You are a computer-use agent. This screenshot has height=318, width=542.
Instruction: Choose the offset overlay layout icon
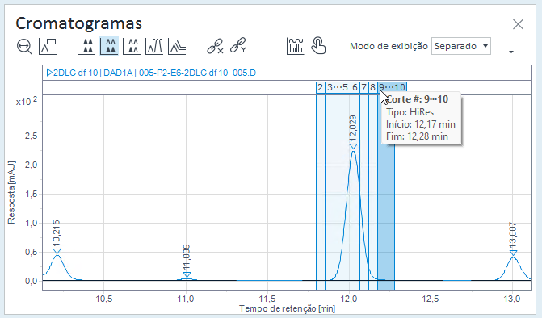click(177, 46)
